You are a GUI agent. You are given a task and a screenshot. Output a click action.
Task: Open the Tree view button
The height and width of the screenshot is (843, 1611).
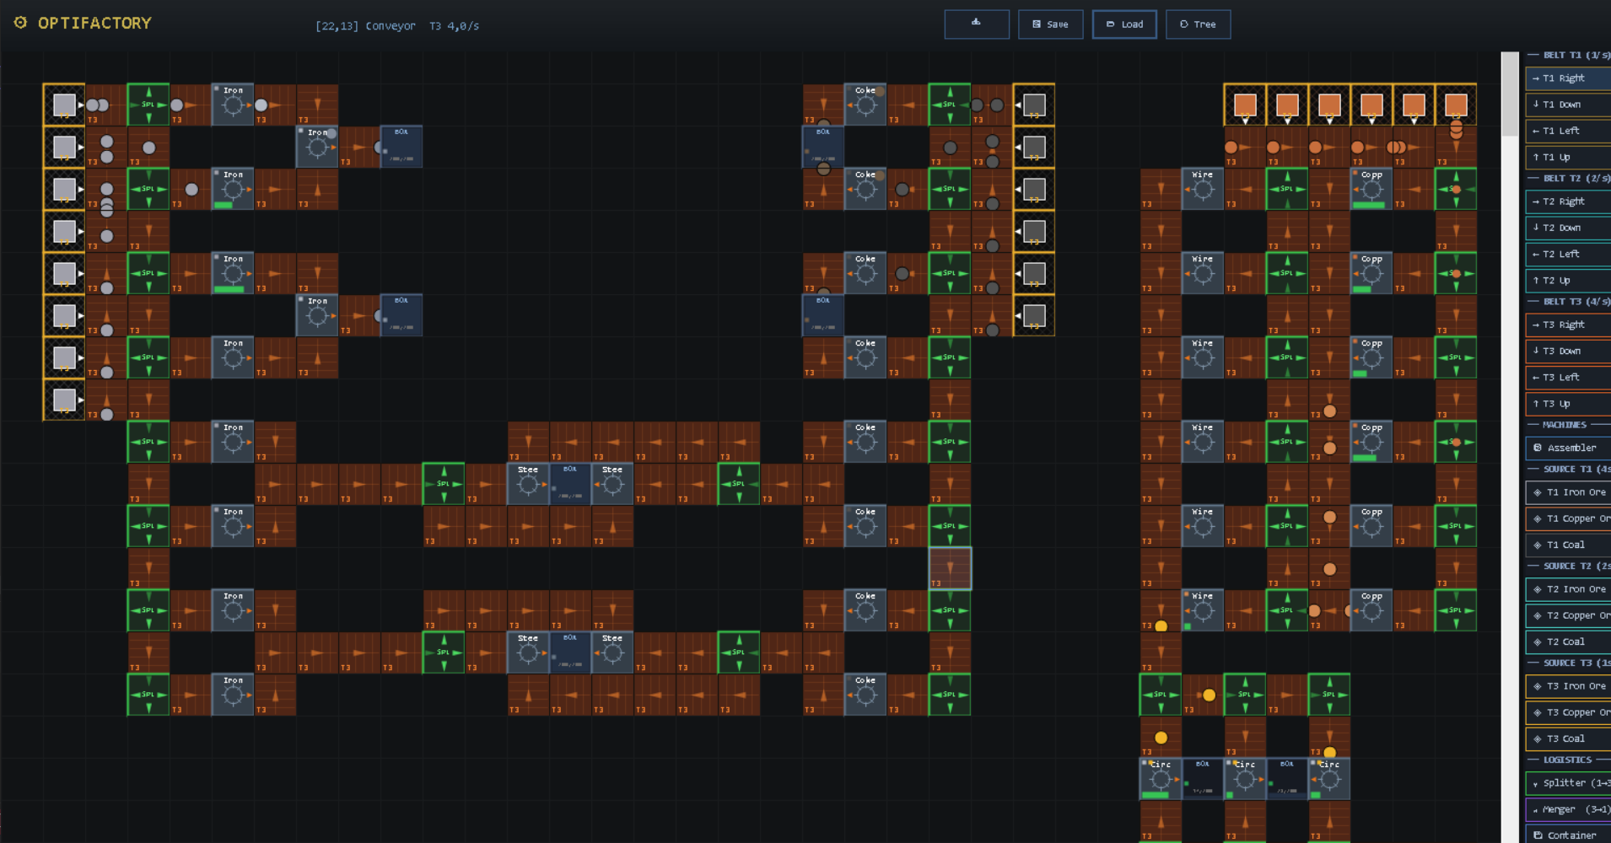[1198, 24]
